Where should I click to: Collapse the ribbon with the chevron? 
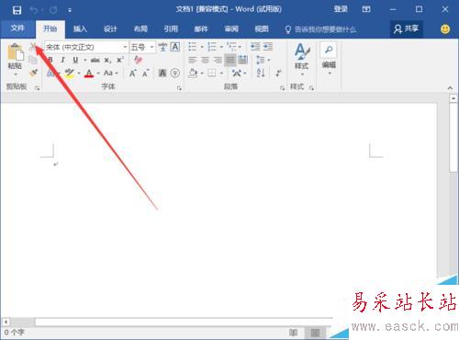point(450,88)
